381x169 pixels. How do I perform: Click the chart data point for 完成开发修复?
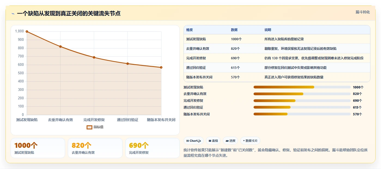point(94,57)
